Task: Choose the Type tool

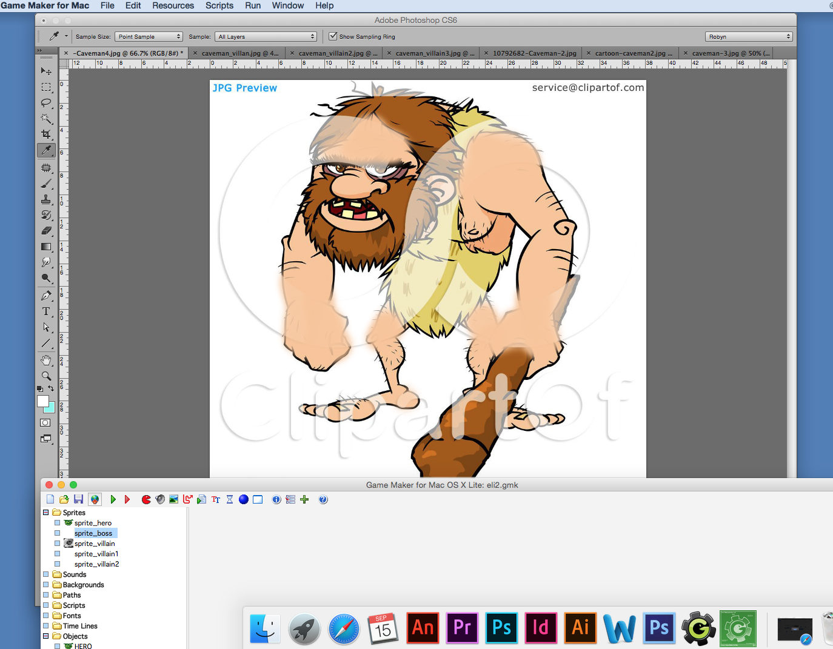Action: [46, 311]
